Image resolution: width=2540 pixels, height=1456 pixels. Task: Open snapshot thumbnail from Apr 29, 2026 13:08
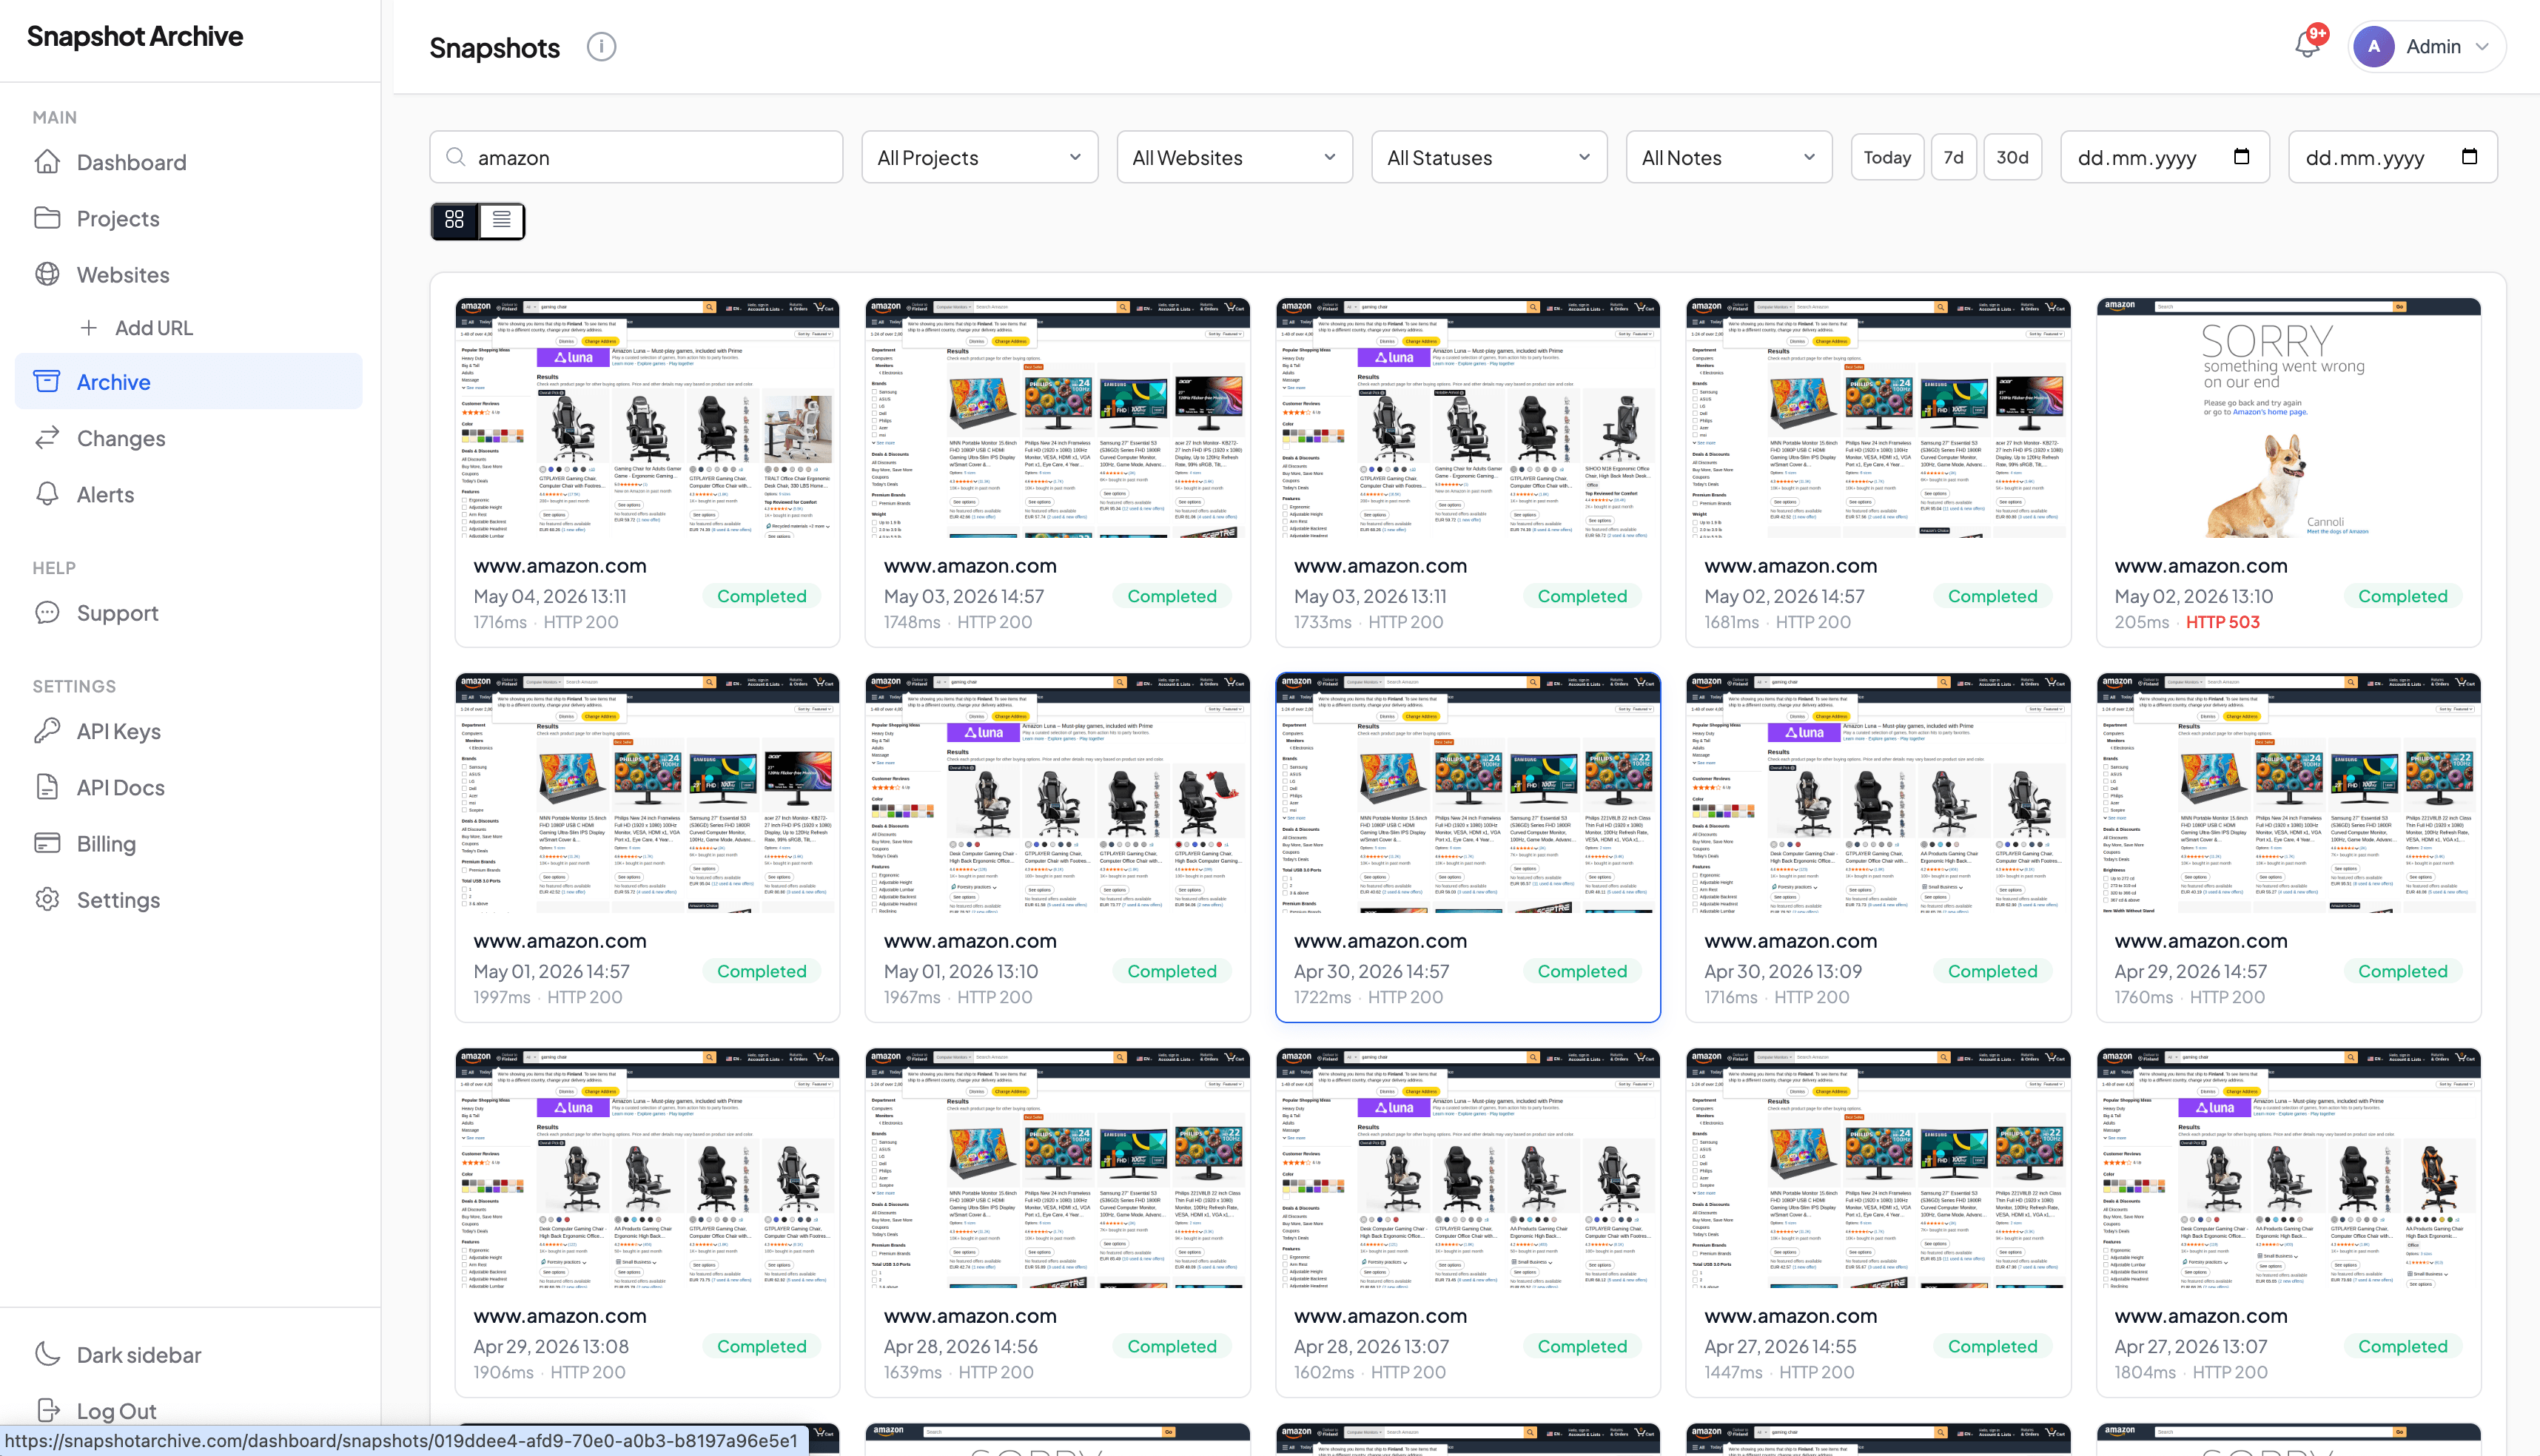(648, 1168)
